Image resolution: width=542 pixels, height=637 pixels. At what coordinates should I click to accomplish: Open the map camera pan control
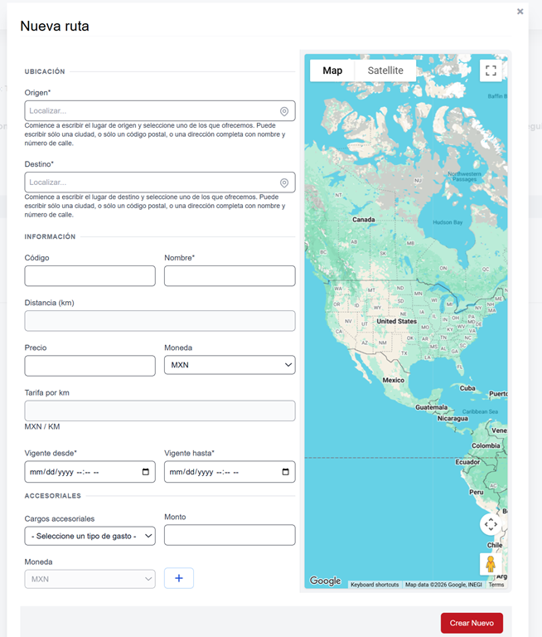point(491,524)
